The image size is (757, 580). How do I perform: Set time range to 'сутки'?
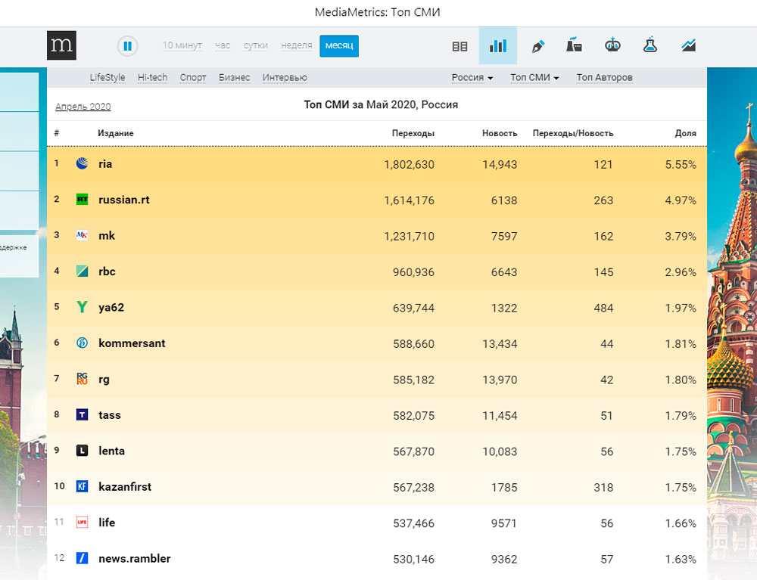click(x=256, y=46)
